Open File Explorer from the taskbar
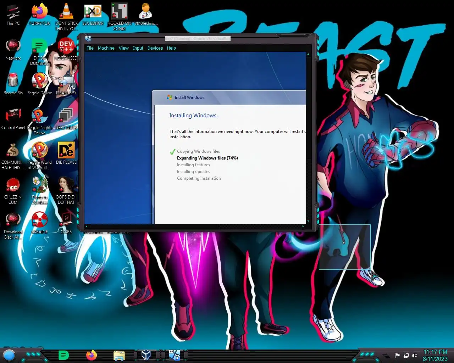Viewport: 454px width, 363px height. click(x=119, y=355)
